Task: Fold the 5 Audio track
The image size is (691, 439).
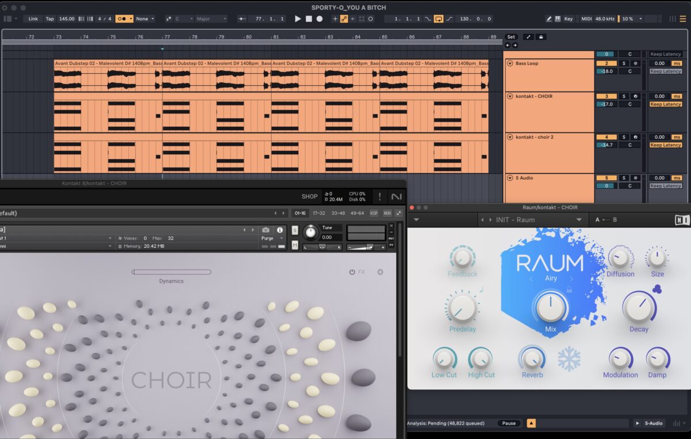Action: point(510,178)
